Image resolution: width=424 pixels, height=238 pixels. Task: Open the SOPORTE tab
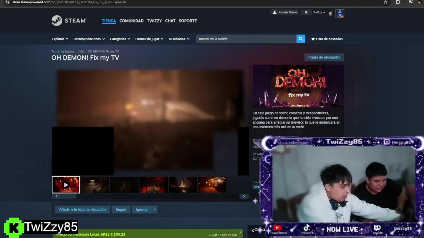(188, 21)
